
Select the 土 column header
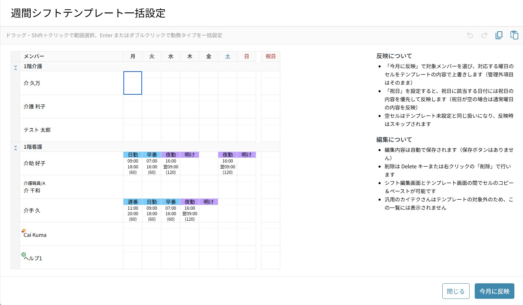coord(228,56)
